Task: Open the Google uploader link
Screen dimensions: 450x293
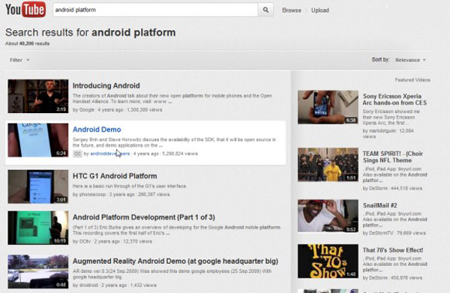Action: pos(86,110)
